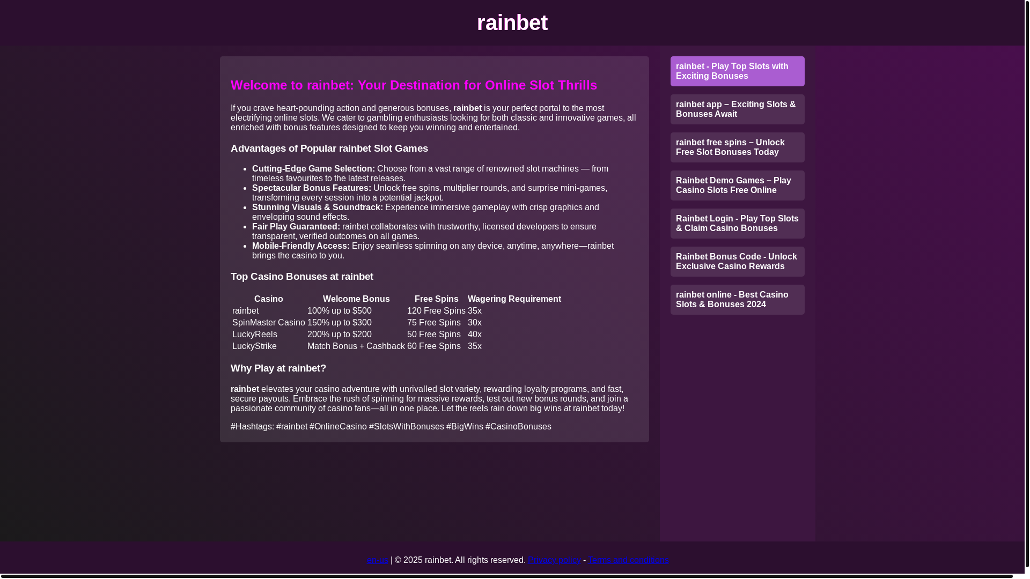The width and height of the screenshot is (1030, 579).
Task: Click 'Mobile-Friendly Access:' bullet label
Action: coord(301,246)
